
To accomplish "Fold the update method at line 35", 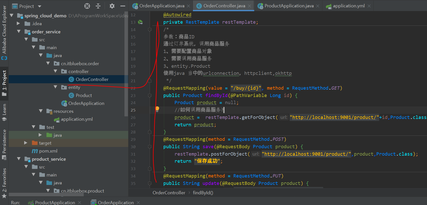I will pos(150,183).
